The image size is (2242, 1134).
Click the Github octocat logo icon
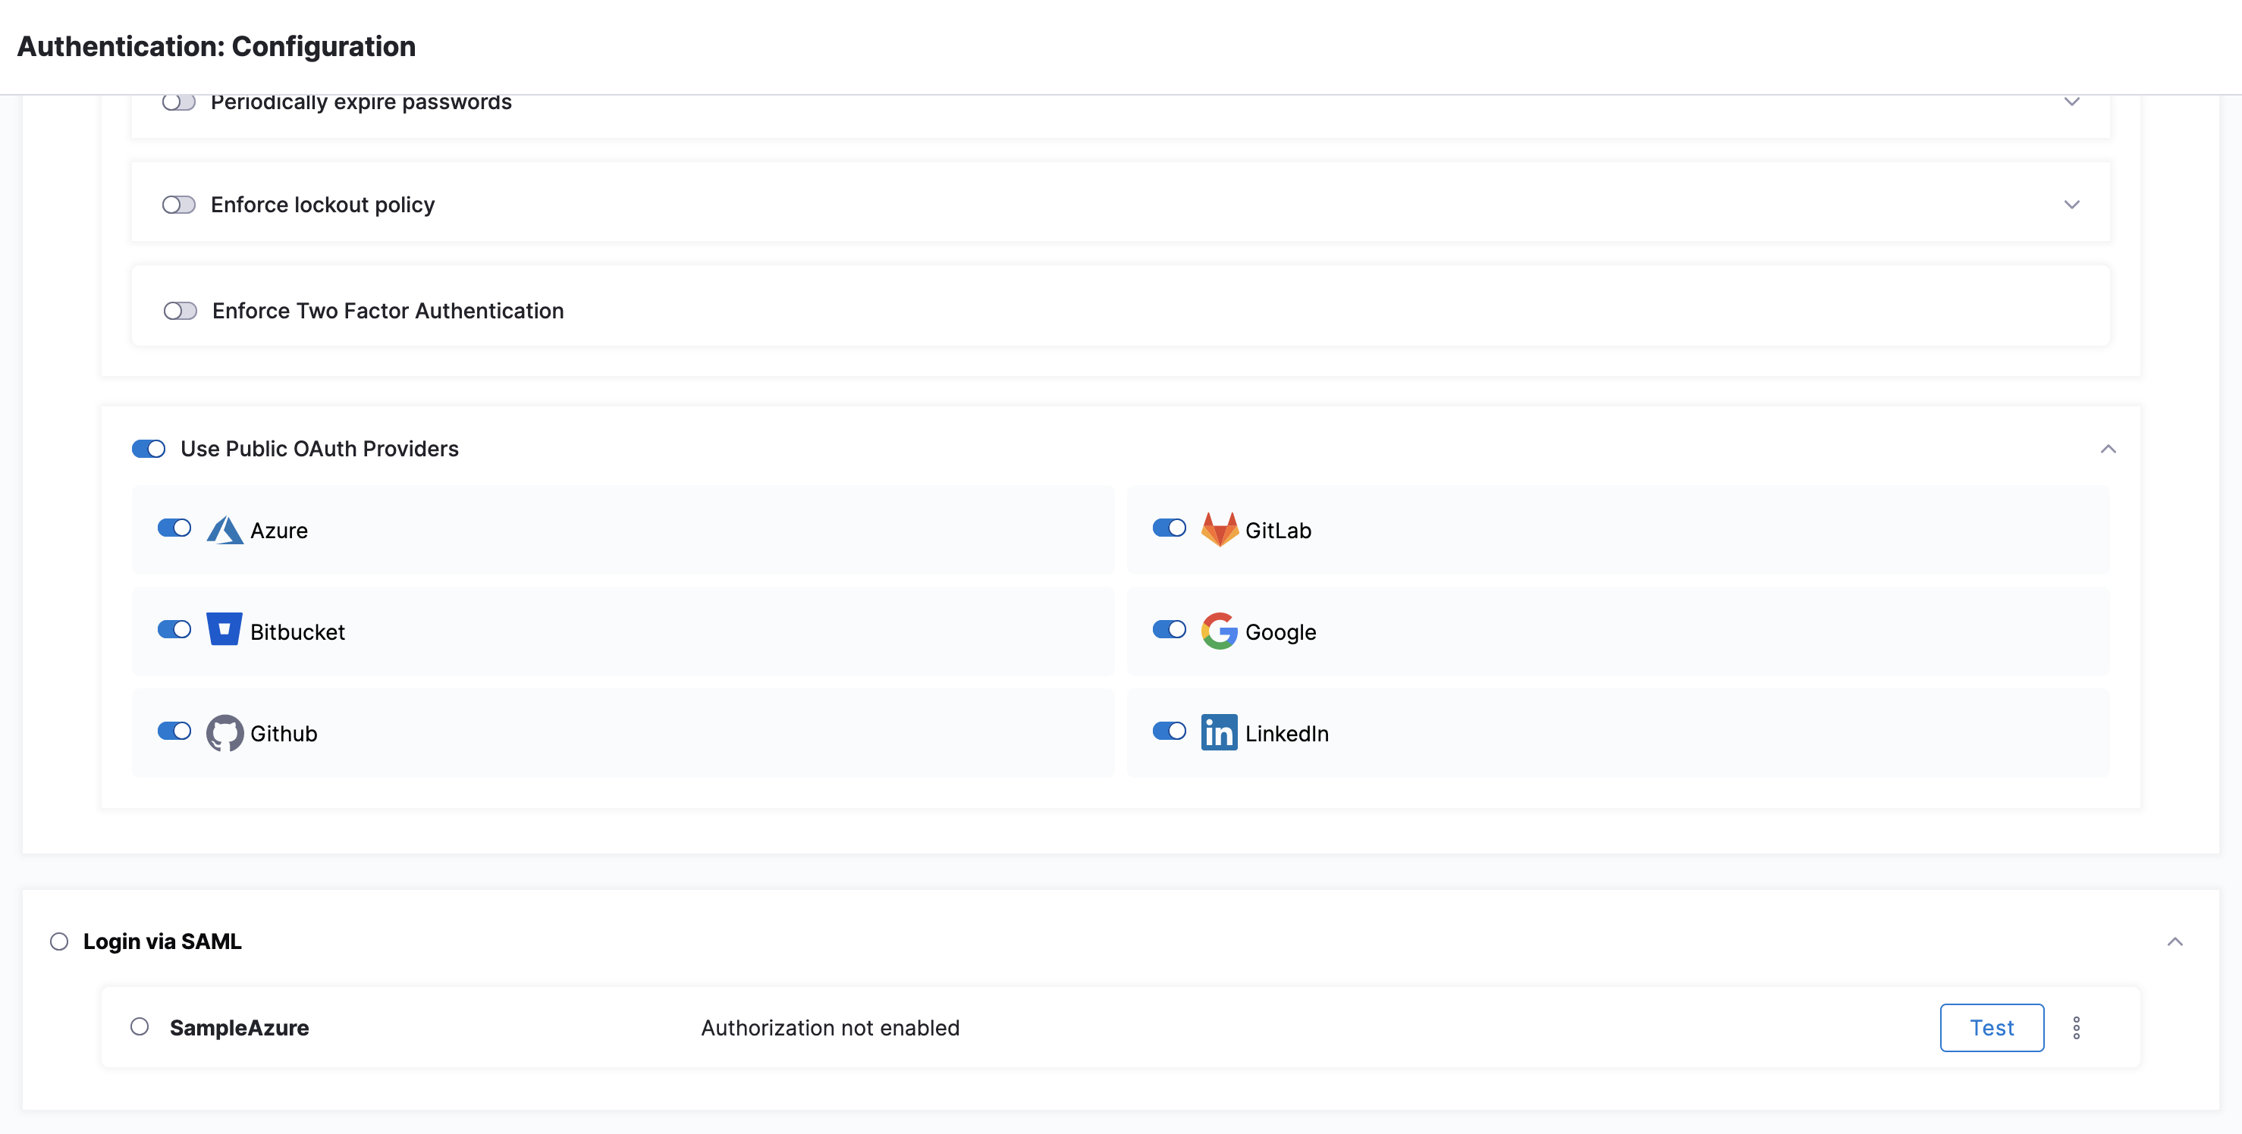225,733
